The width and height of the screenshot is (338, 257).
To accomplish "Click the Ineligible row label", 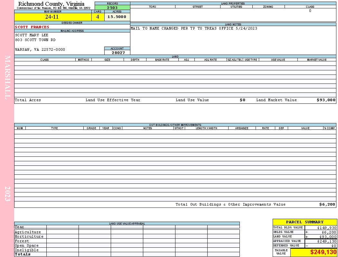I will [x=27, y=250].
